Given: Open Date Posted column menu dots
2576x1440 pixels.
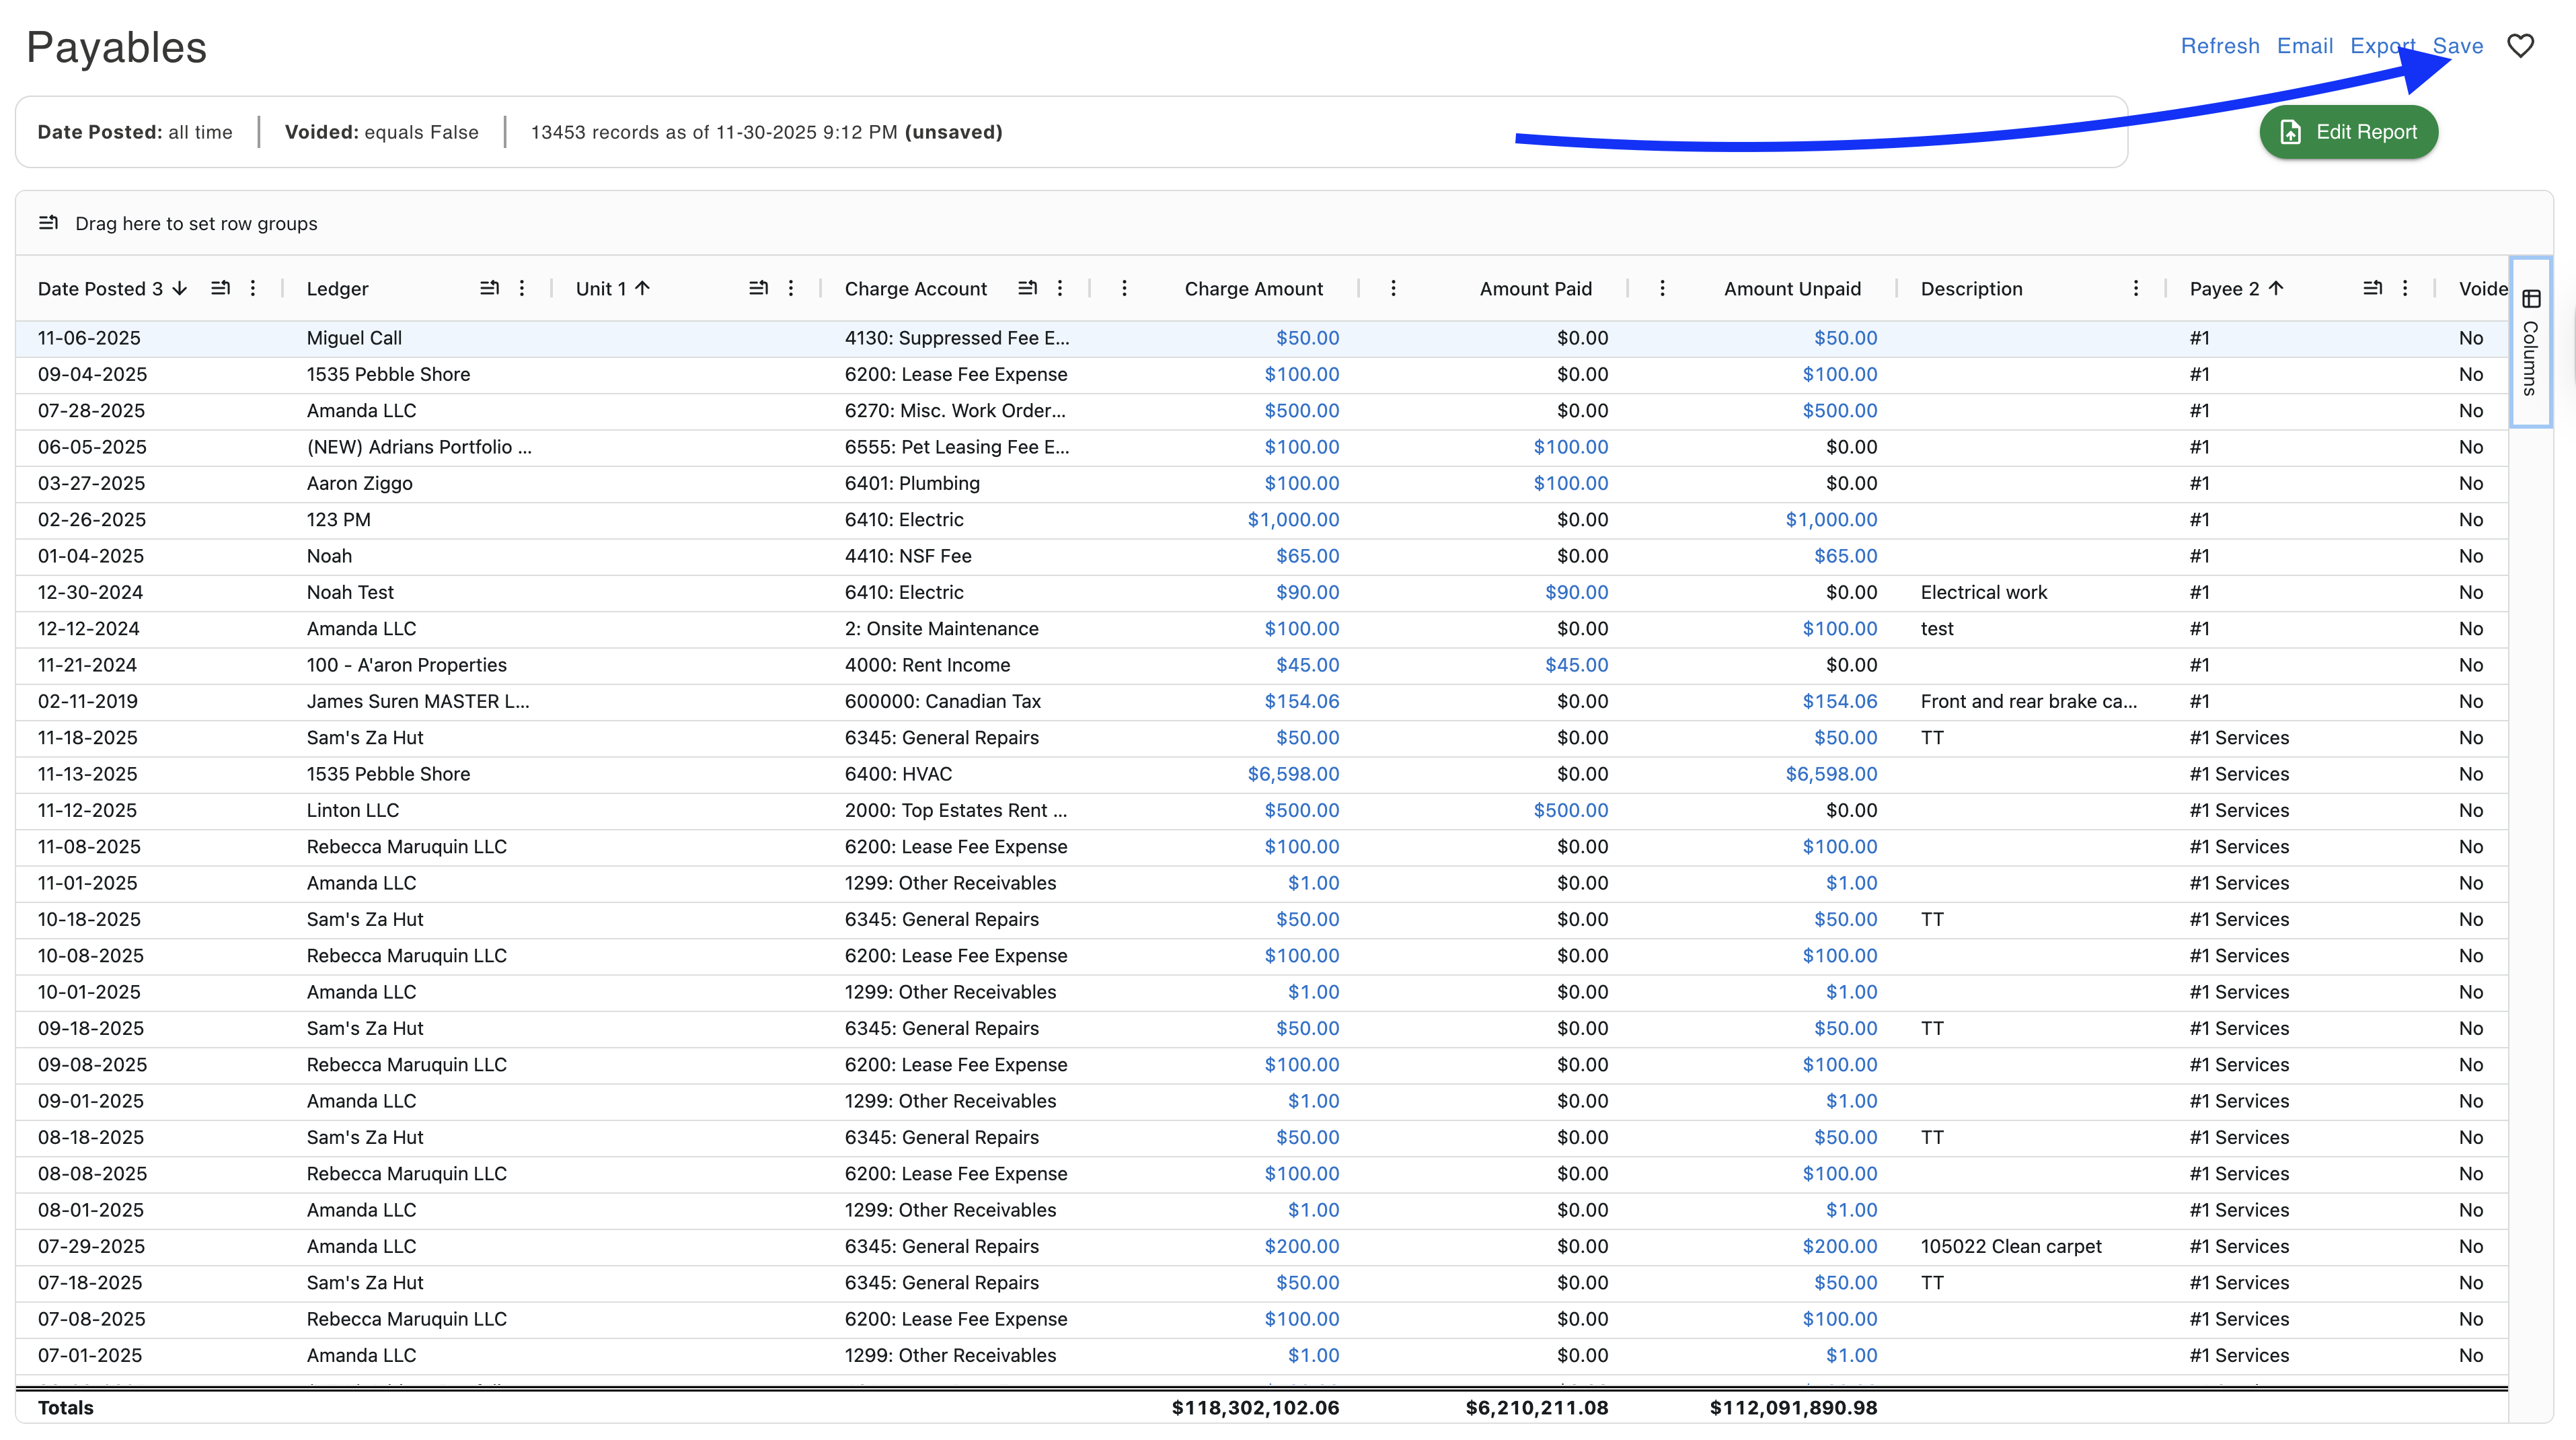Looking at the screenshot, I should click(x=253, y=288).
